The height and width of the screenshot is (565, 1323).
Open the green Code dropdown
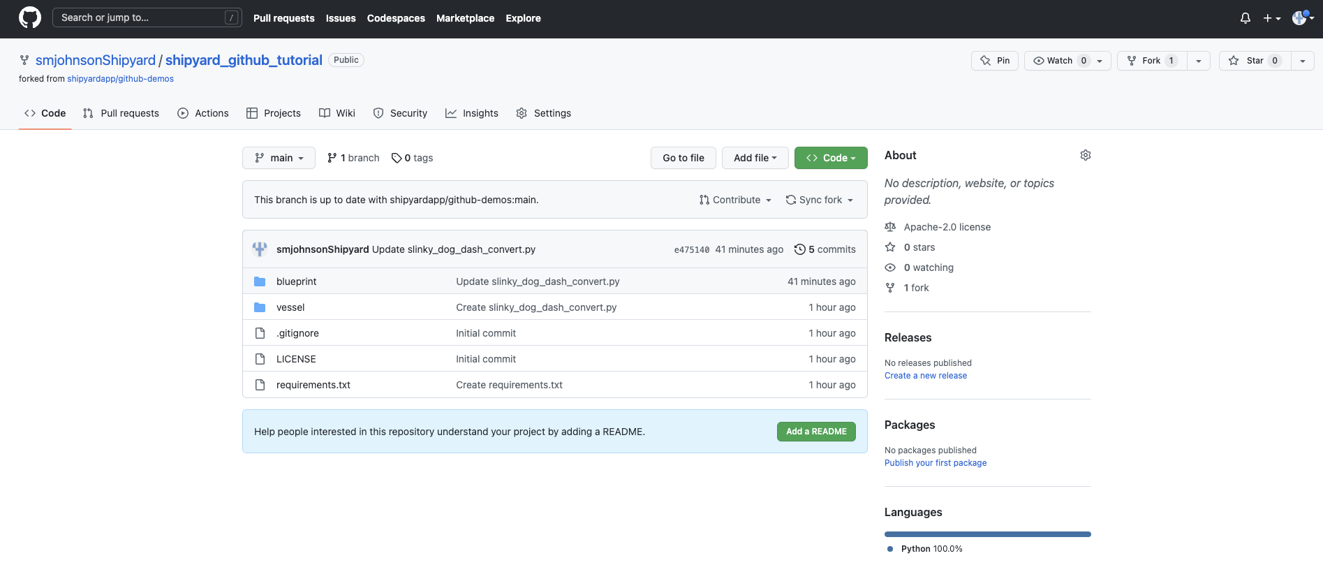click(831, 158)
